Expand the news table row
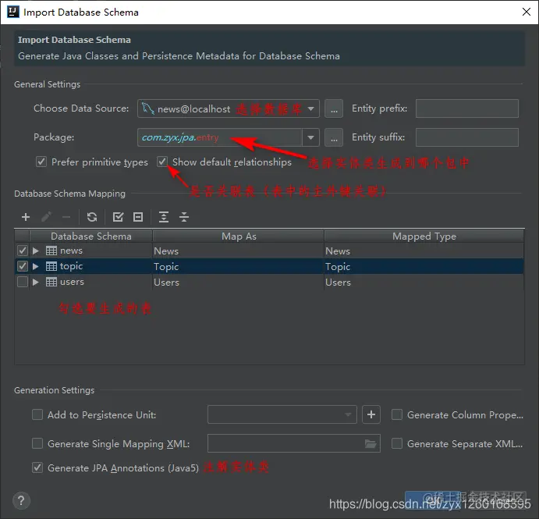Screen dimensions: 539x519 [x=35, y=251]
